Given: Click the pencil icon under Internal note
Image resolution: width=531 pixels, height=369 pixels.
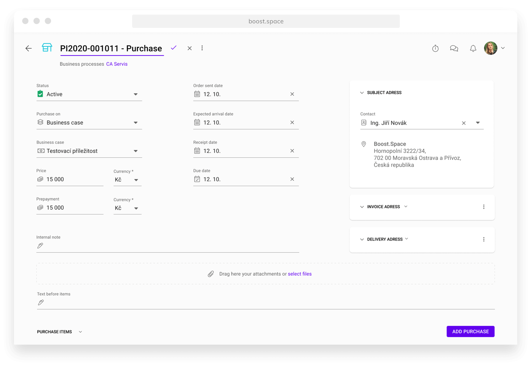Looking at the screenshot, I should pos(40,246).
